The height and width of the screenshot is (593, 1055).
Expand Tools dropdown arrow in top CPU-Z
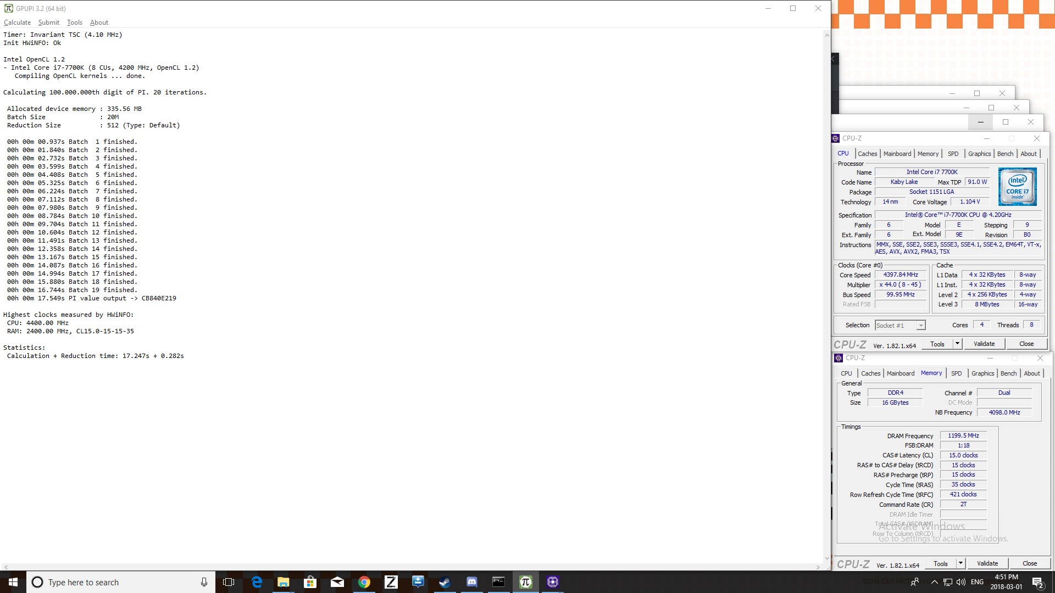[957, 344]
